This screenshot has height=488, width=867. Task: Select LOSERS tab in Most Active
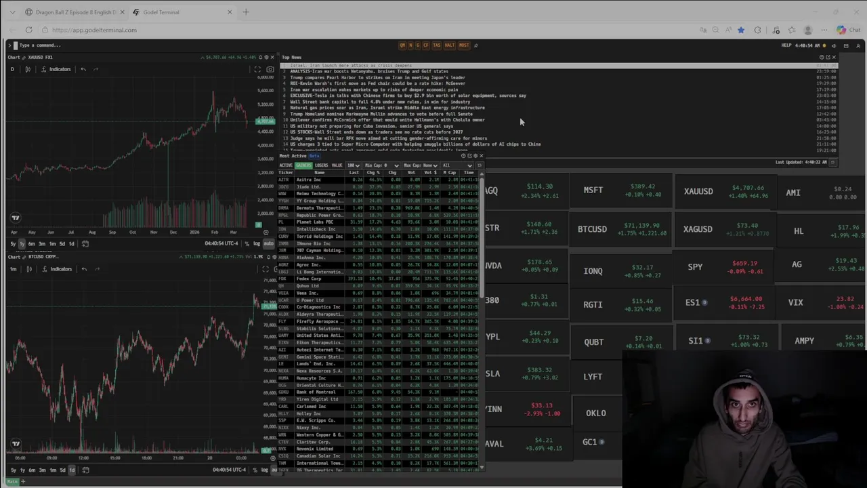point(321,165)
